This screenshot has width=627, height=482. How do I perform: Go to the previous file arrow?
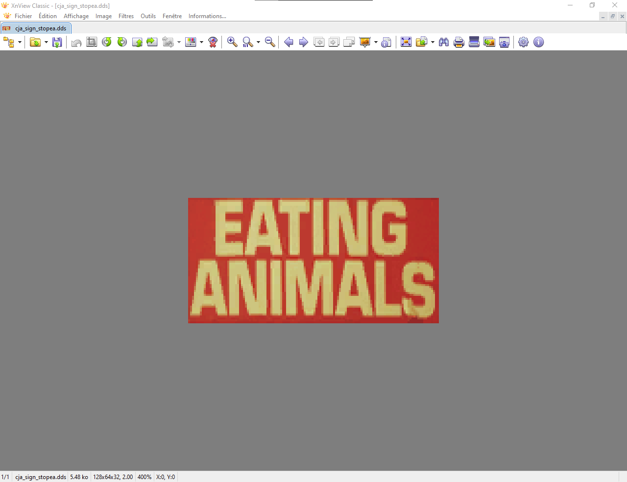[289, 42]
